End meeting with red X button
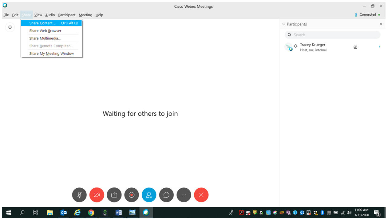388x221 pixels. click(x=201, y=195)
